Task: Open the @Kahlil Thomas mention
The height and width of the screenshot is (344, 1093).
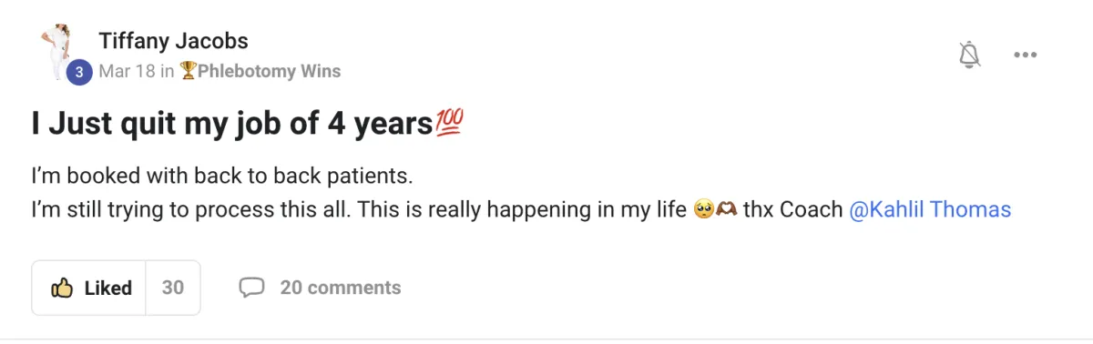Action: point(930,210)
